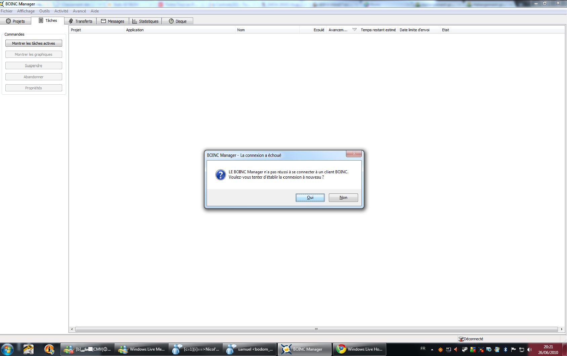Open the Projets tab
This screenshot has width=567, height=356.
coord(15,21)
